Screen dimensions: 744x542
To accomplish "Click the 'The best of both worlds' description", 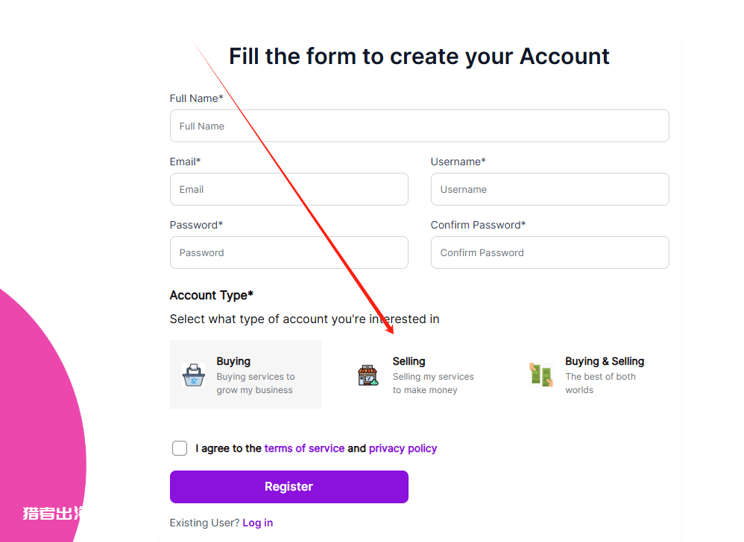I will click(600, 383).
